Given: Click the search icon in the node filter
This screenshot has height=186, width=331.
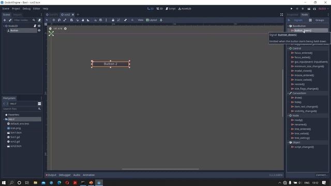Looking at the screenshot, I should click(x=34, y=20).
